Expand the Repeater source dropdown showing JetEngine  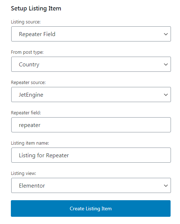pos(91,95)
